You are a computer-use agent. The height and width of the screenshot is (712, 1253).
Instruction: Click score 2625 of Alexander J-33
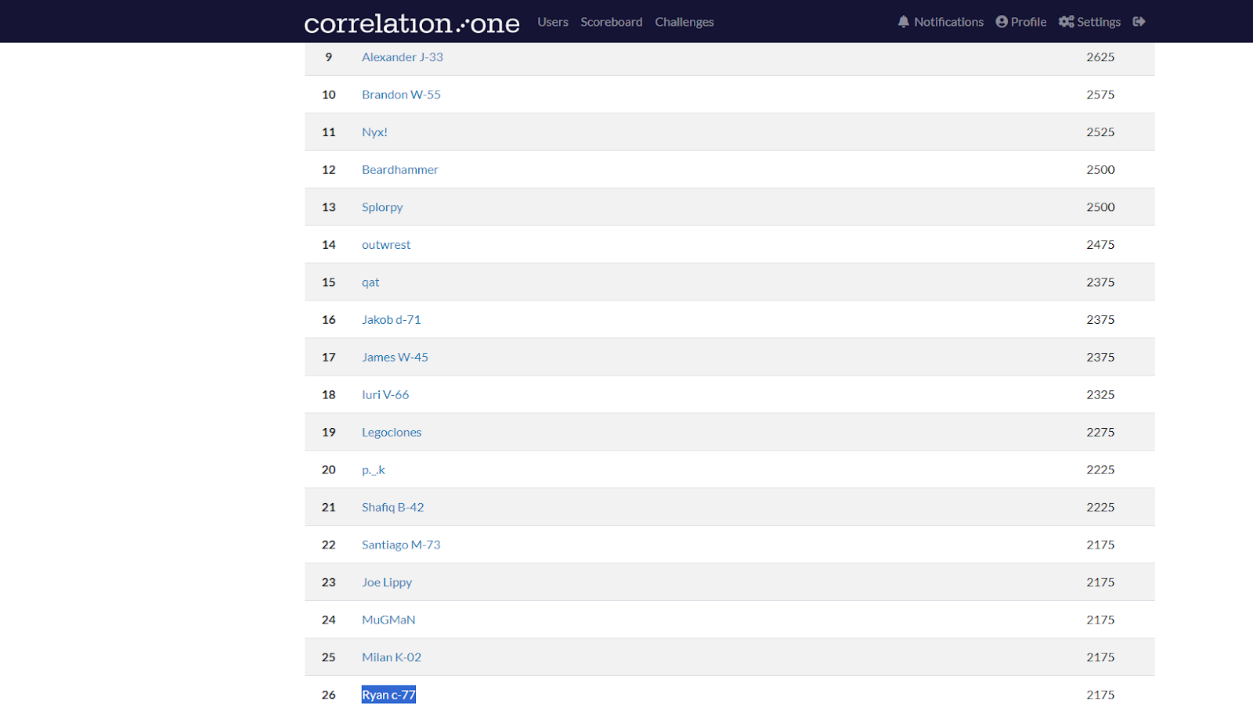1100,57
